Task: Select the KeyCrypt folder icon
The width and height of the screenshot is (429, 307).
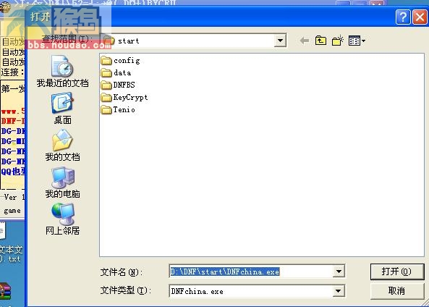Action: pyautogui.click(x=106, y=97)
